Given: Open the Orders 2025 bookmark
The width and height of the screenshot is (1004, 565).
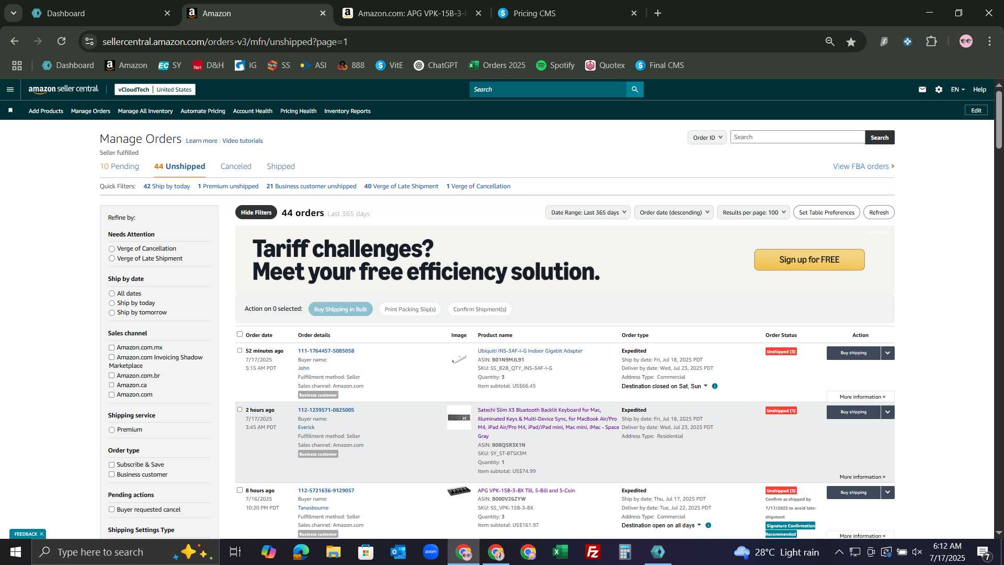Looking at the screenshot, I should (497, 65).
